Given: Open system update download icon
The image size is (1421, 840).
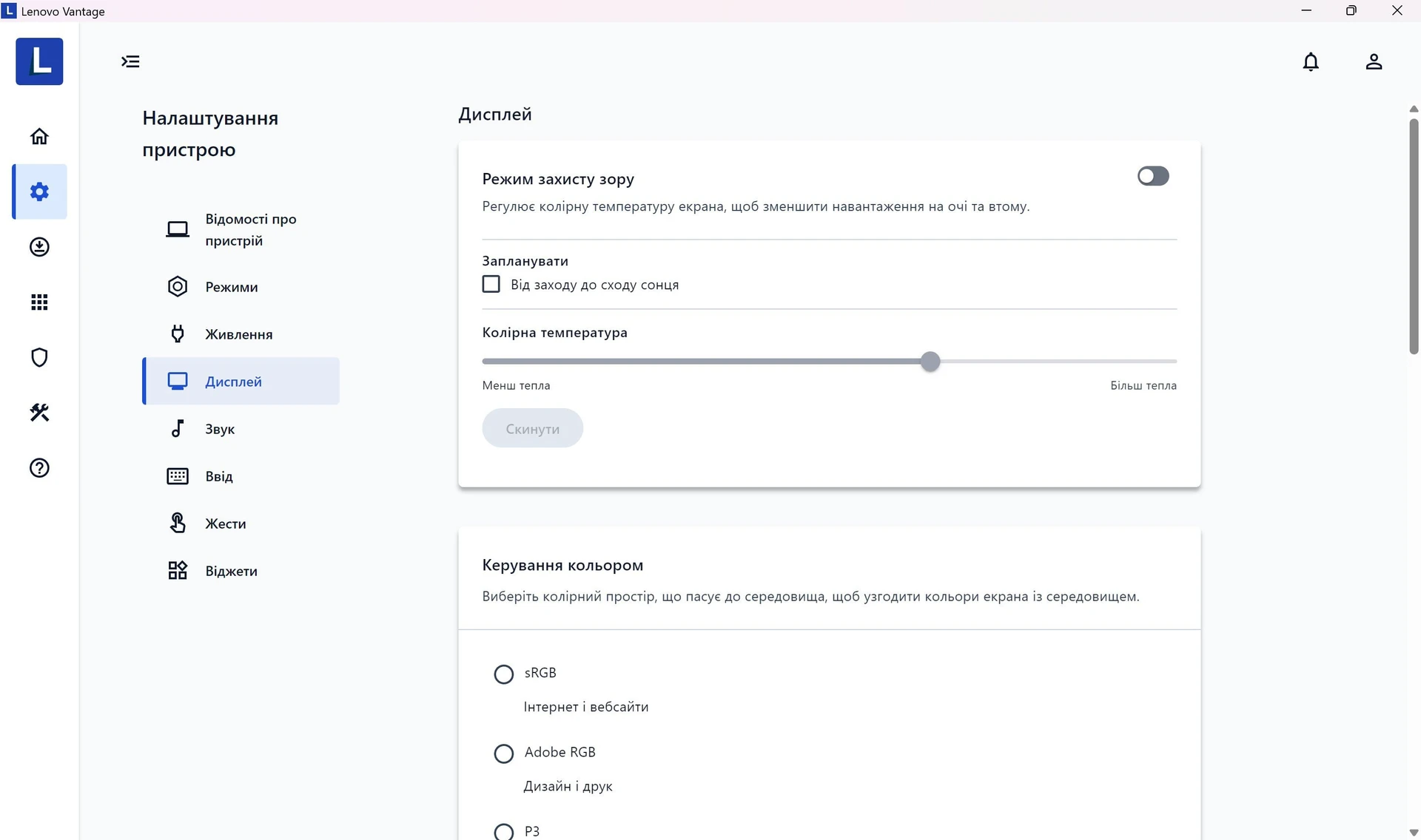Looking at the screenshot, I should [x=39, y=247].
